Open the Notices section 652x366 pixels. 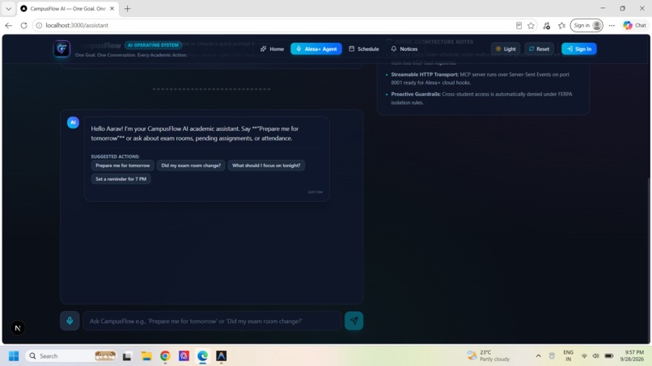[404, 49]
